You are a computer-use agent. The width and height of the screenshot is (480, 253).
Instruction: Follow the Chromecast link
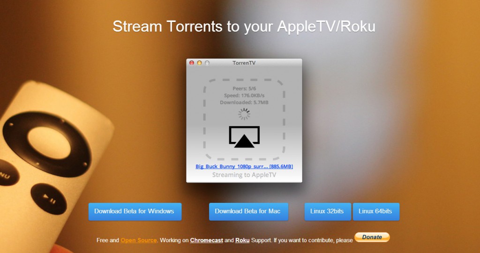[x=207, y=240]
